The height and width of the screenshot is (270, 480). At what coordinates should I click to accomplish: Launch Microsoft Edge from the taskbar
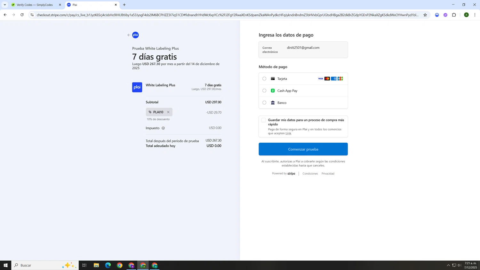pos(108,265)
